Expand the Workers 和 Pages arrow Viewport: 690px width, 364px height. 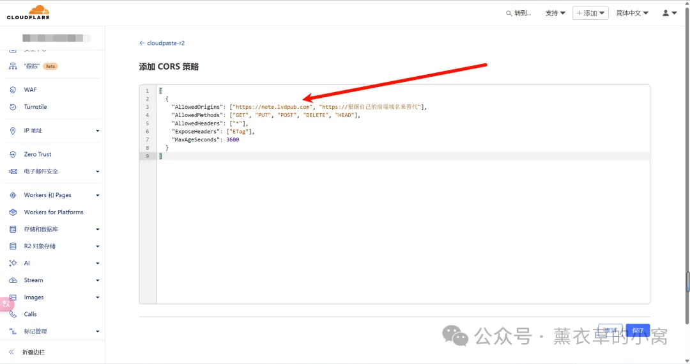(x=98, y=195)
